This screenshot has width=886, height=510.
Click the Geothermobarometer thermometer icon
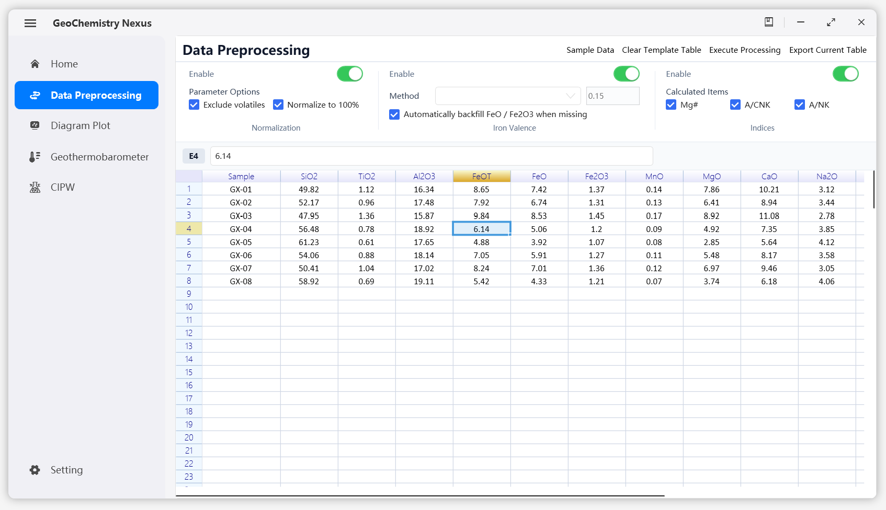[x=35, y=157]
